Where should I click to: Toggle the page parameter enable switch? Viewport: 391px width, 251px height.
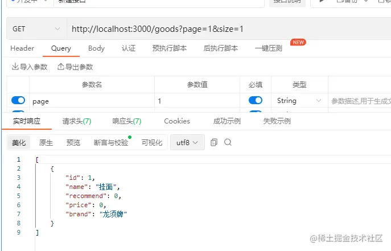(18, 100)
